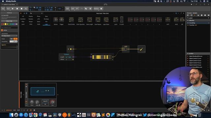The width and height of the screenshot is (211, 118).
Task: Pick the Clock Divide module icon
Action: click(x=71, y=20)
